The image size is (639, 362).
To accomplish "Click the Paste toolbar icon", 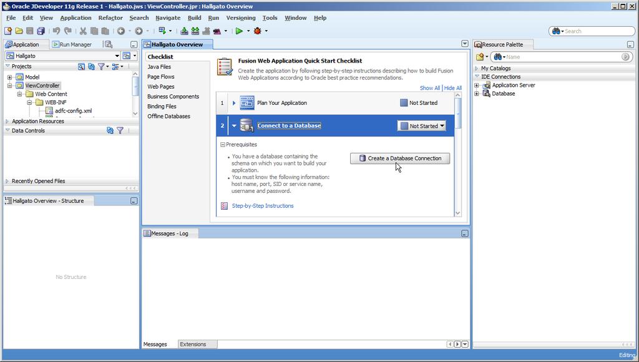I will [x=105, y=31].
